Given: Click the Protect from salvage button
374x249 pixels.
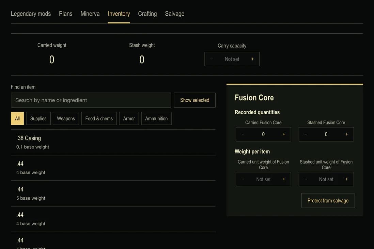Looking at the screenshot, I should point(328,201).
